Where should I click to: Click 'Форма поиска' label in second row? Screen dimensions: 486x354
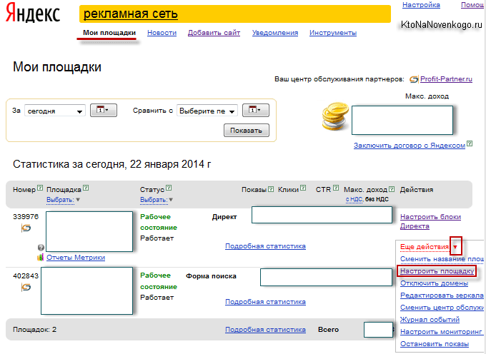coord(211,276)
